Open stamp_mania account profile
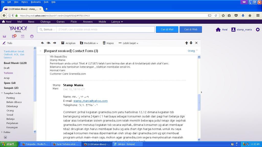Image resolution: width=262 pixels, height=147 pixels. (242, 30)
